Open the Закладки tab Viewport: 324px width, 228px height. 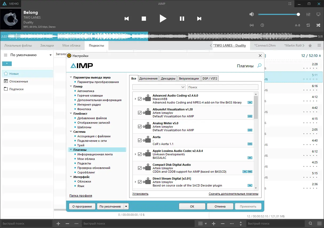[47, 45]
